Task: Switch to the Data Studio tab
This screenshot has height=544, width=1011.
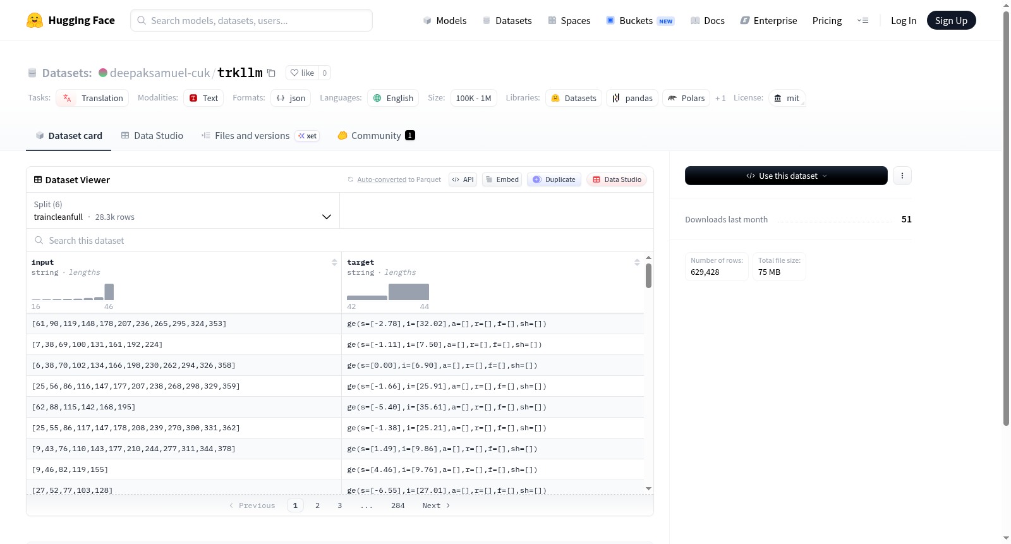Action: [152, 135]
